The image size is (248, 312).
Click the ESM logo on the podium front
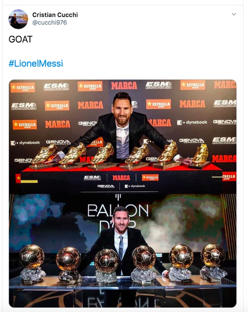tap(92, 178)
